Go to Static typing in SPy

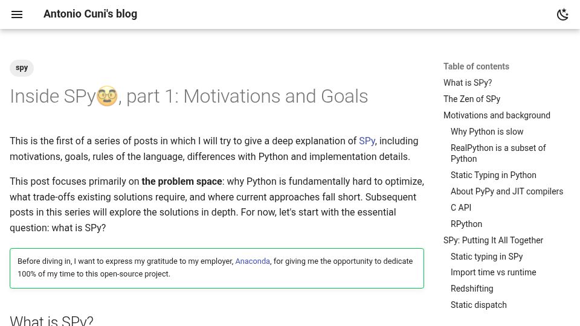[x=486, y=257]
